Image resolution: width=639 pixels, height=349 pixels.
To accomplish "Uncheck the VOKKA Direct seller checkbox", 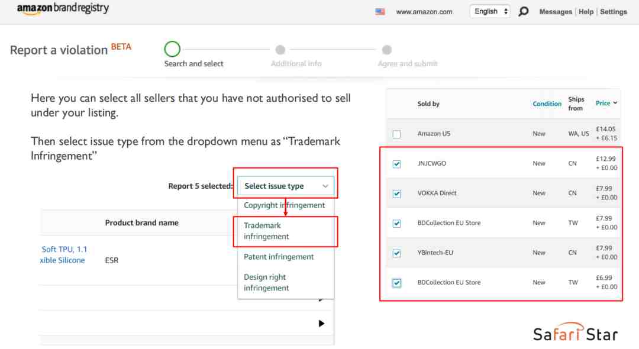I will click(x=396, y=193).
